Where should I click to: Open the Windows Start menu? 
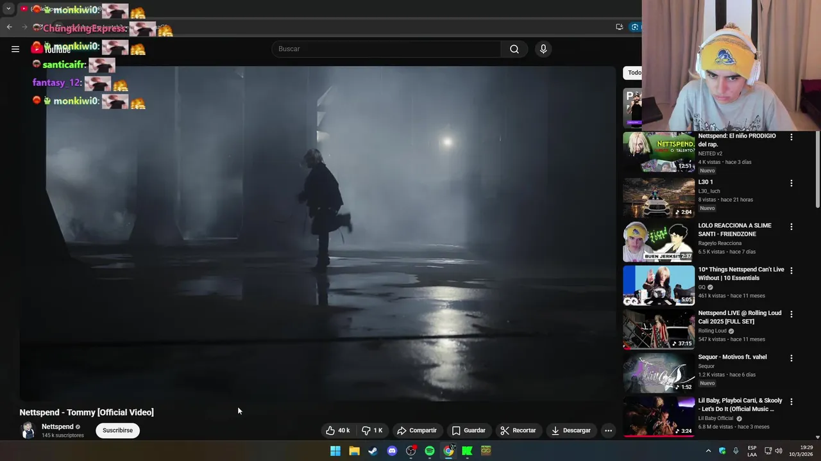335,451
